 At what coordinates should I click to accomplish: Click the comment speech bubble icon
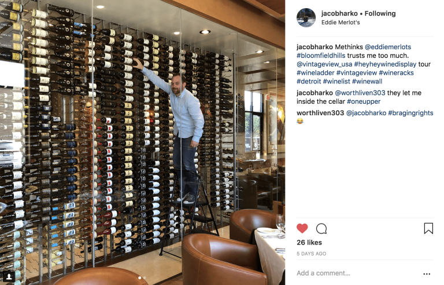click(x=321, y=228)
